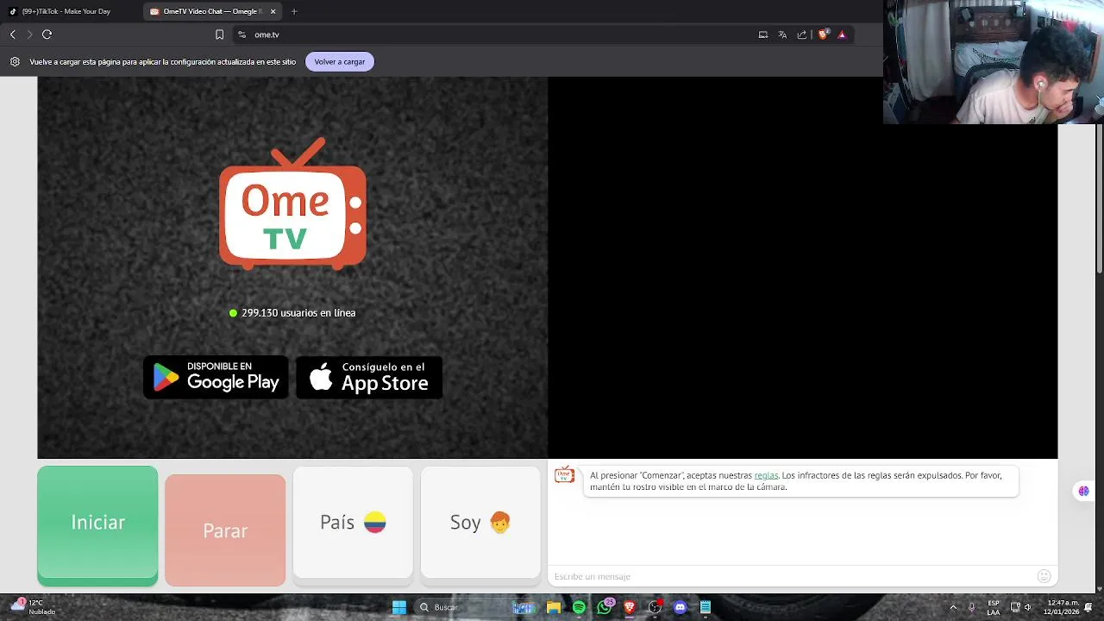Open site settings icon beside ome.tv address
Image resolution: width=1104 pixels, height=621 pixels.
[241, 34]
